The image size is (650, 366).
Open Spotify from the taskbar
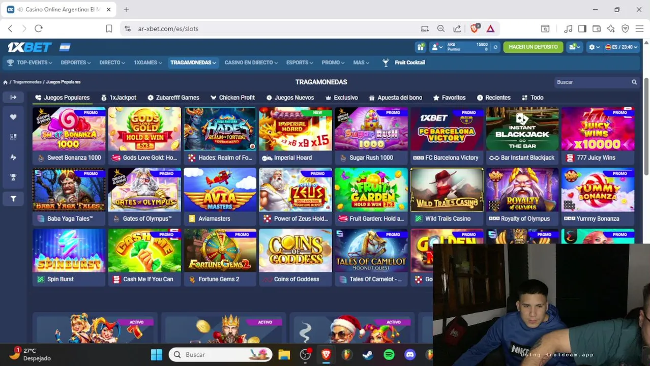tap(389, 354)
